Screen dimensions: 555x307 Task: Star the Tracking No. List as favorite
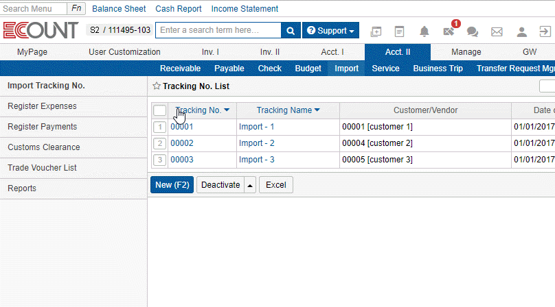coord(157,86)
